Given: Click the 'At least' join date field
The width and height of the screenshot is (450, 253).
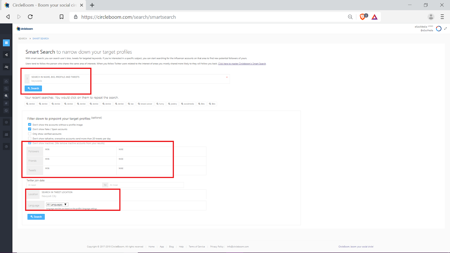Looking at the screenshot, I should click(64, 185).
